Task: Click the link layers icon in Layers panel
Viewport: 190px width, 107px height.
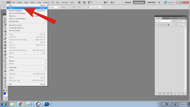Action: pyautogui.click(x=160, y=94)
